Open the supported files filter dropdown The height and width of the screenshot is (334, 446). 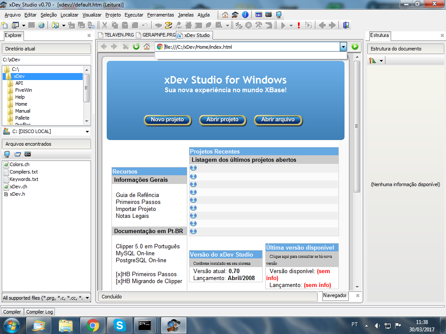click(x=87, y=298)
